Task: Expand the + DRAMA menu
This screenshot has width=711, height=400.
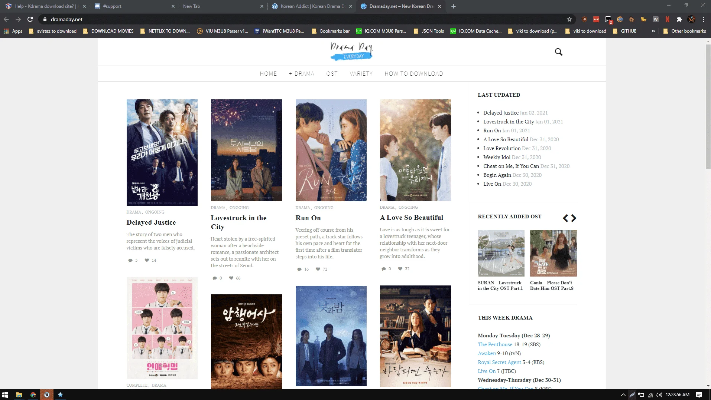Action: pyautogui.click(x=301, y=74)
